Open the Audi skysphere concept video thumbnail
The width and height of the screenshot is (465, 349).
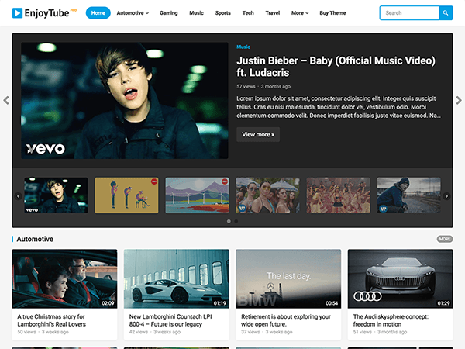pyautogui.click(x=400, y=278)
